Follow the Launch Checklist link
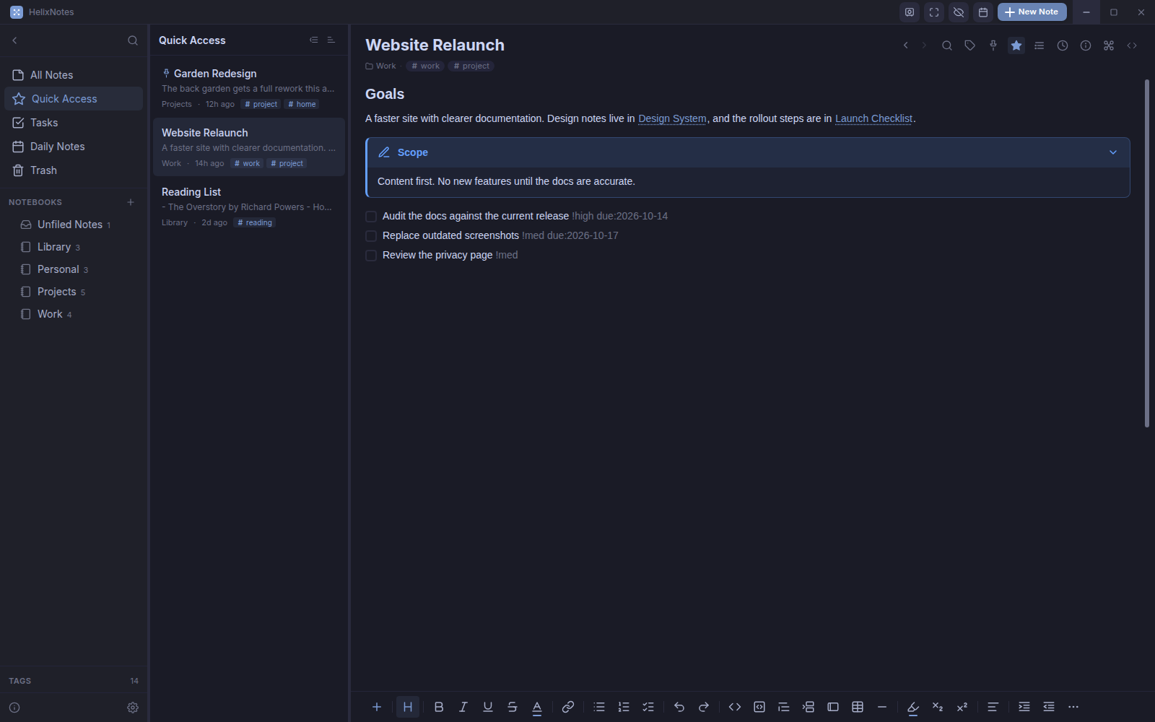The width and height of the screenshot is (1155, 722). pos(873,118)
